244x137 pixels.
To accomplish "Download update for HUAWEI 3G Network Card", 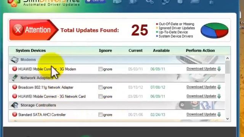I will pos(201,96).
